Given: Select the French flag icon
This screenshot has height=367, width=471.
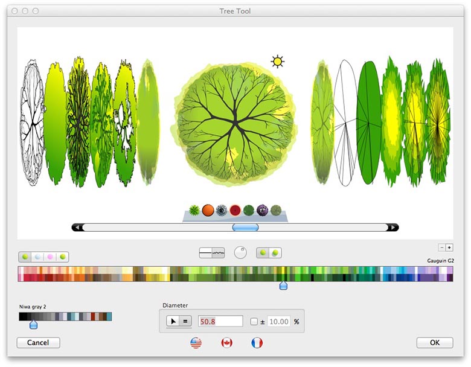Looking at the screenshot, I should (257, 343).
